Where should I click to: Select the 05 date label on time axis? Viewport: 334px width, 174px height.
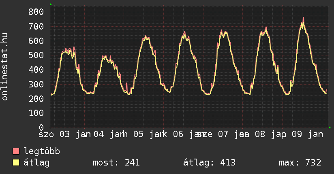pyautogui.click(x=138, y=134)
